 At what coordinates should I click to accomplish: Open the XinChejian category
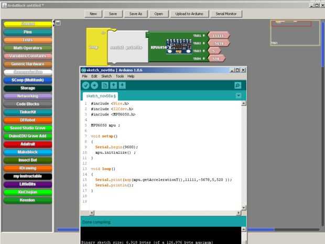[x=28, y=192]
